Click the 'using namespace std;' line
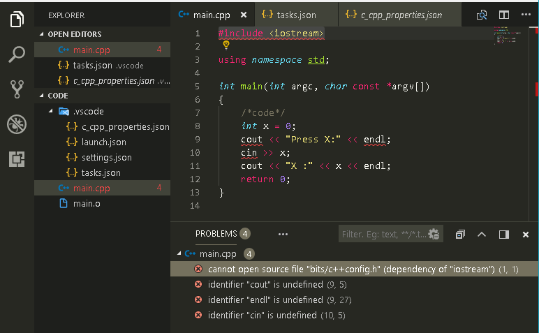The width and height of the screenshot is (539, 333). tap(274, 60)
